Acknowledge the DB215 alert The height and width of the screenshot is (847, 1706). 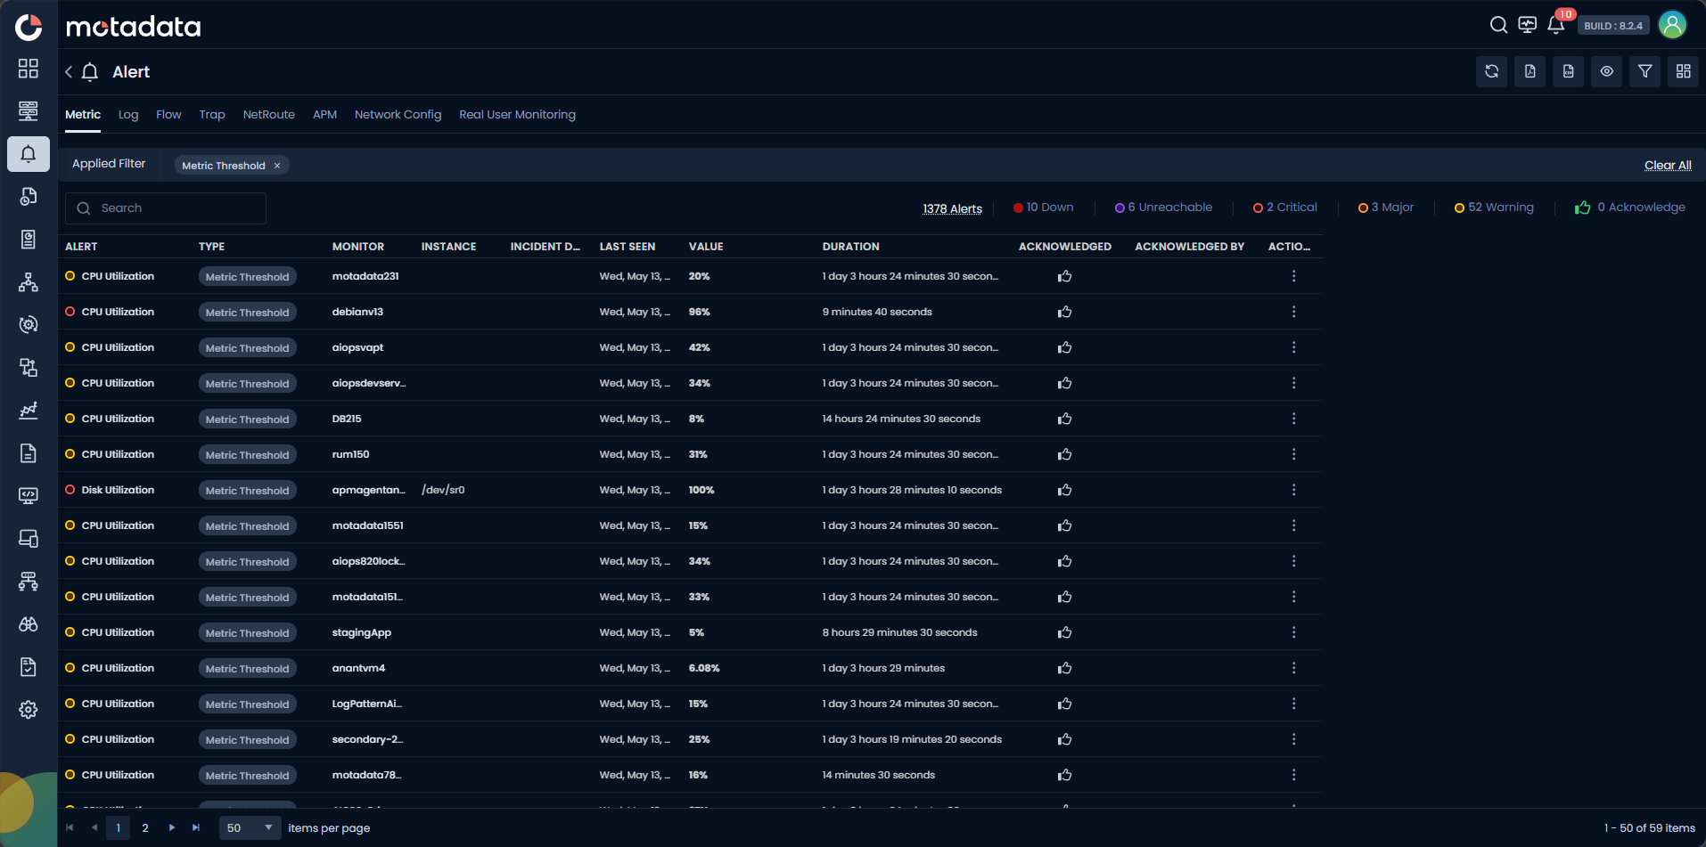click(x=1064, y=419)
